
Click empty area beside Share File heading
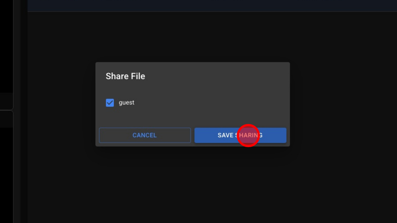point(219,76)
